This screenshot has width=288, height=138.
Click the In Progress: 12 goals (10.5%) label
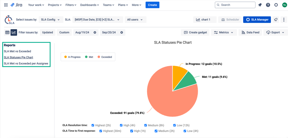click(204, 64)
